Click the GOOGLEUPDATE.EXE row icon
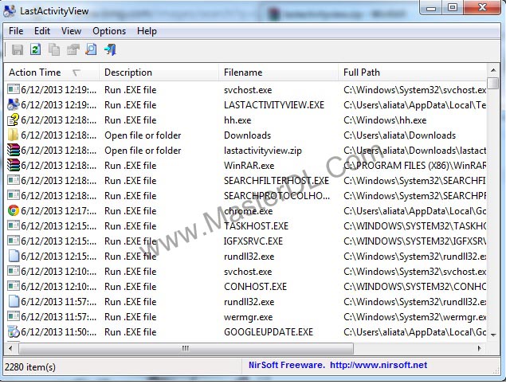 coord(14,331)
